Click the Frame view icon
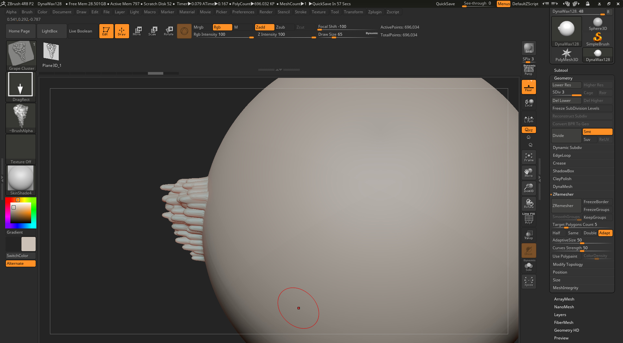This screenshot has width=623, height=343. coord(529,157)
